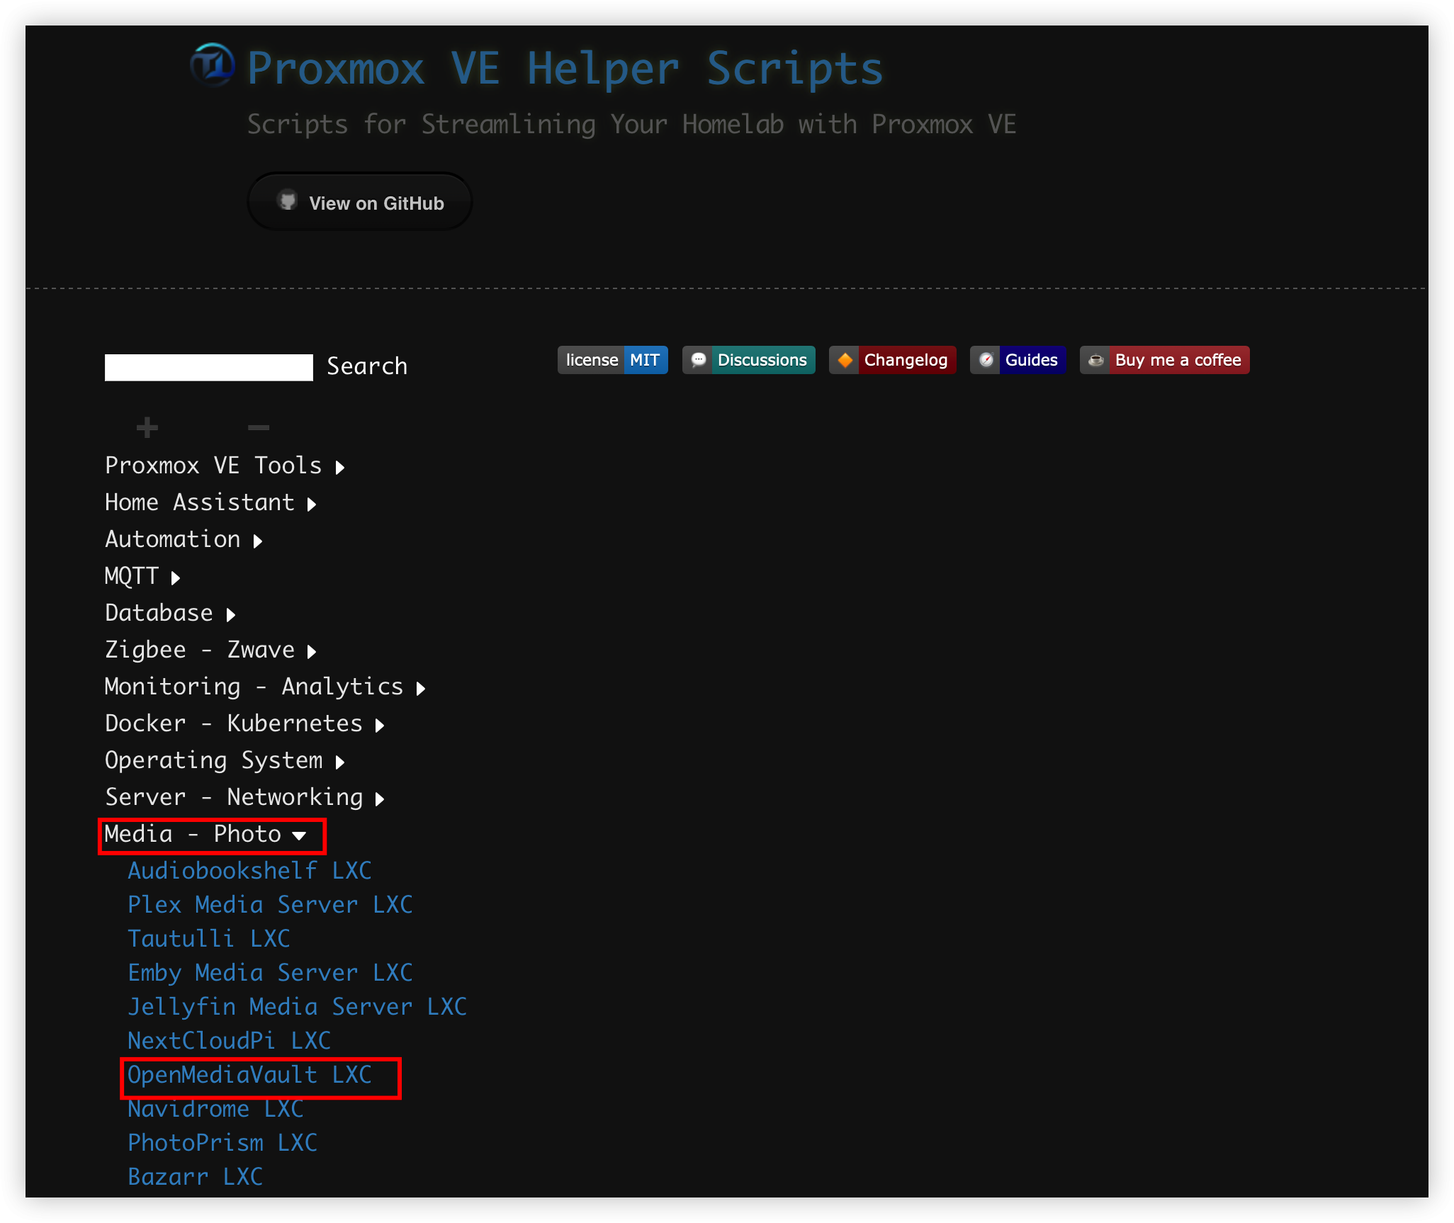Click the GitHub cat icon on the button
The width and height of the screenshot is (1454, 1223).
pyautogui.click(x=288, y=201)
